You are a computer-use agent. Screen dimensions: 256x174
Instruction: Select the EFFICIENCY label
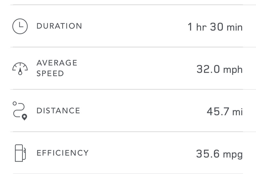[63, 153]
